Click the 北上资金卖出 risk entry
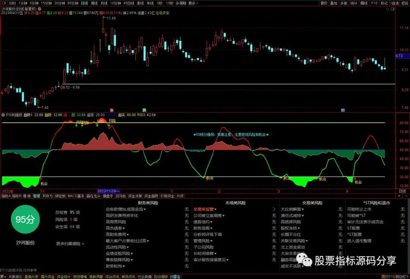Image resolution: width=410 pixels, height=279 pixels. 293,247
